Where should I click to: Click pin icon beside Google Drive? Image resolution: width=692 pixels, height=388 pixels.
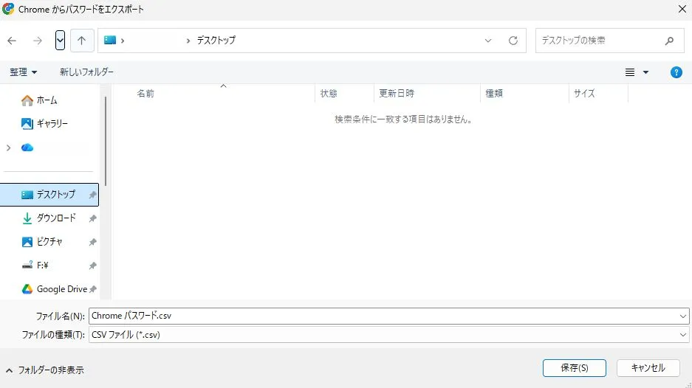[92, 290]
